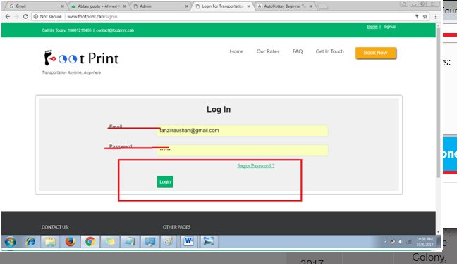Close the Gmail tab
Image resolution: width=457 pixels, height=270 pixels.
62,6
